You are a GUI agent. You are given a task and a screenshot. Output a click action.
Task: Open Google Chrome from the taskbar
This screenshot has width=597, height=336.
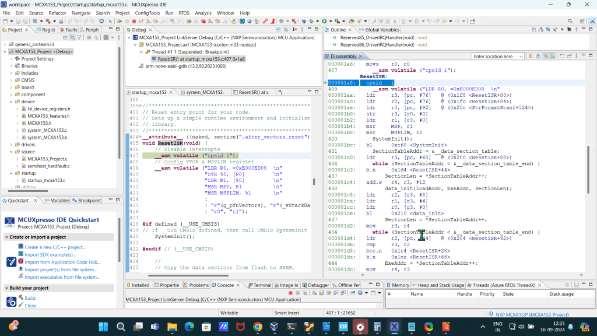(258, 327)
